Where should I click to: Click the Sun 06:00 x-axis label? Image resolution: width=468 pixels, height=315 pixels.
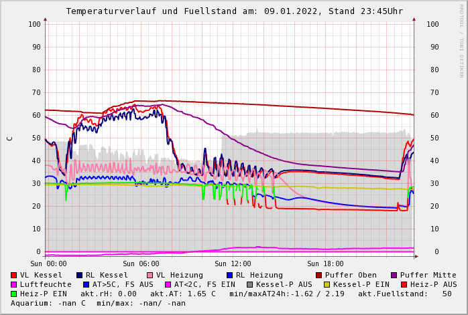[141, 264]
